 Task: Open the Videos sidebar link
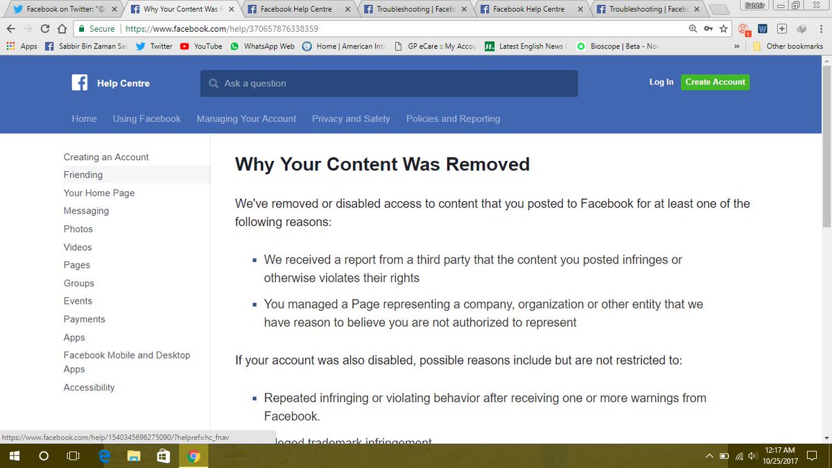coord(78,247)
